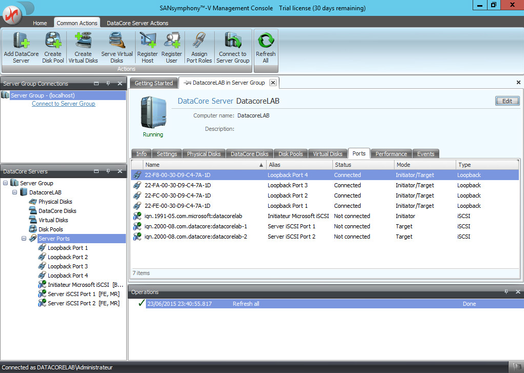
Task: Select Disk Pools in server tree
Action: (x=50, y=229)
